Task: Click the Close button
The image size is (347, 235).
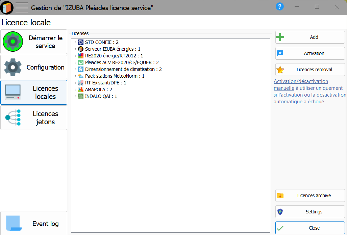Action: tap(310, 228)
